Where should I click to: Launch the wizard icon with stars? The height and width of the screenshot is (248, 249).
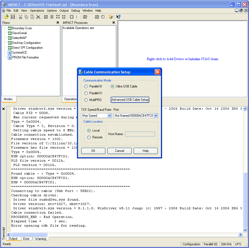tap(111, 17)
